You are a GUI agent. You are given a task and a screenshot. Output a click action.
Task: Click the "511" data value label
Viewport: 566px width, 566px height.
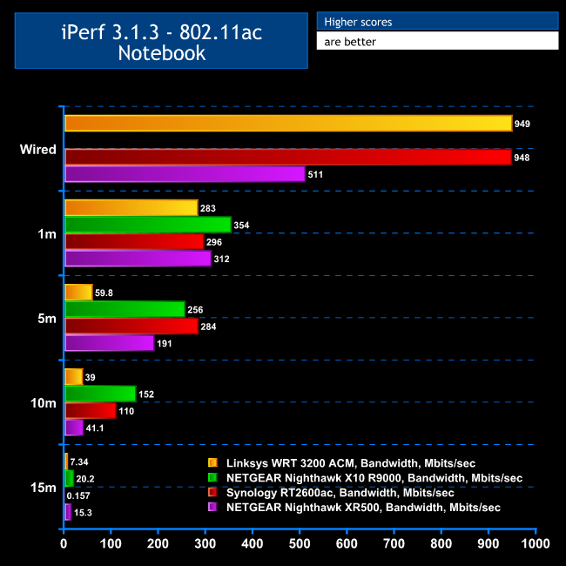click(315, 174)
